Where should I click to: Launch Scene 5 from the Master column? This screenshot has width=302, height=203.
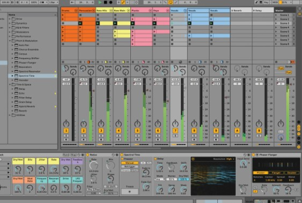click(x=276, y=32)
